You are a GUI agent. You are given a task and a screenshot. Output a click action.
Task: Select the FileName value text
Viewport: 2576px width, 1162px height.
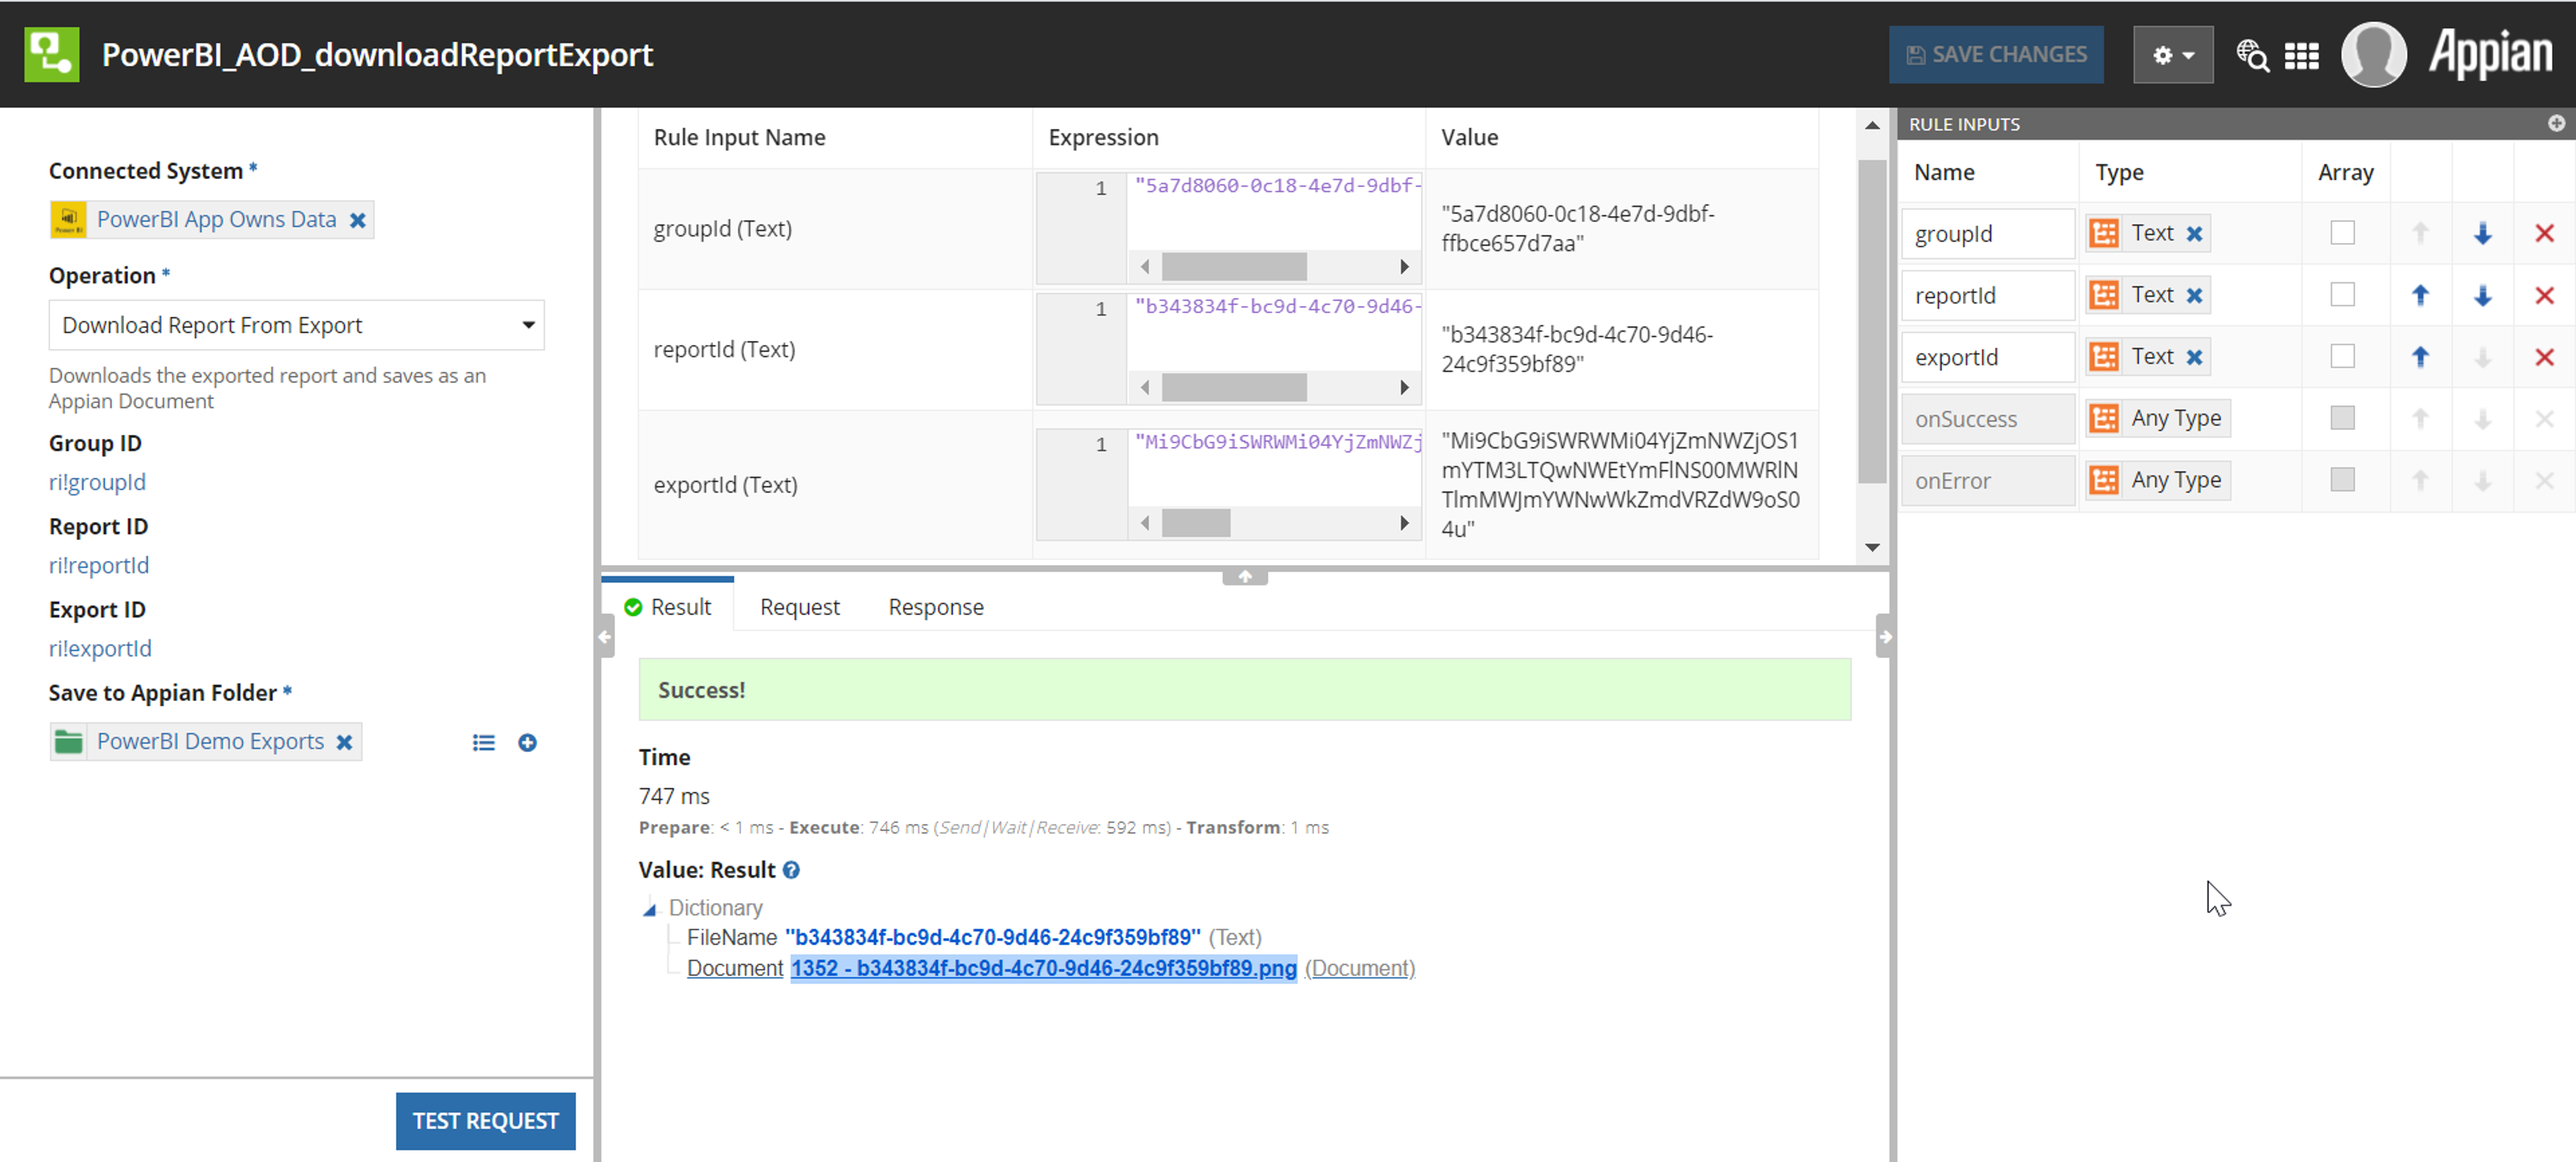click(x=992, y=937)
